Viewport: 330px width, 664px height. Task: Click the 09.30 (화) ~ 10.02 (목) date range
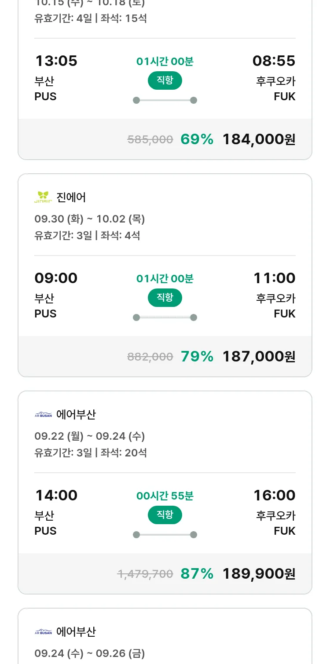[90, 219]
